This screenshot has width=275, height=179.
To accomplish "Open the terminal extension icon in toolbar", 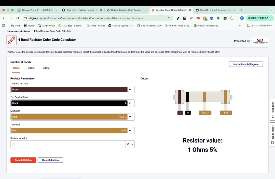I will pyautogui.click(x=225, y=18).
